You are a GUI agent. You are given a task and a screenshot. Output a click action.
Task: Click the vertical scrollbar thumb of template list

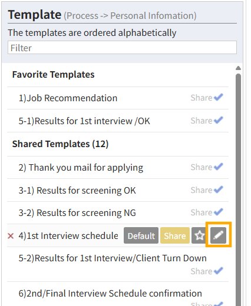pos(238,188)
